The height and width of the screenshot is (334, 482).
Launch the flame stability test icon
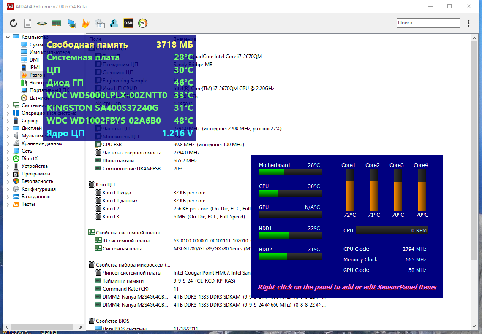tap(85, 23)
